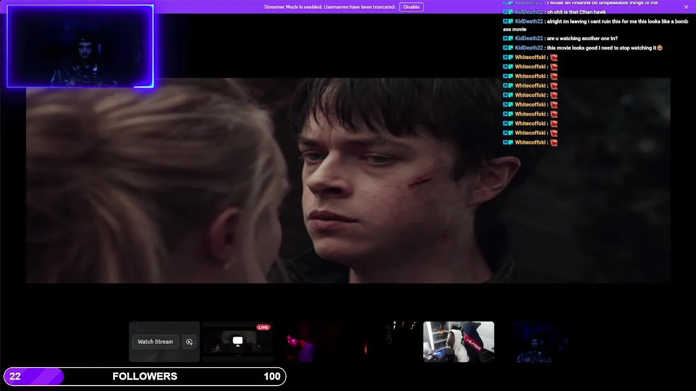Click the Watch Stream button
696x391 pixels.
[x=155, y=342]
